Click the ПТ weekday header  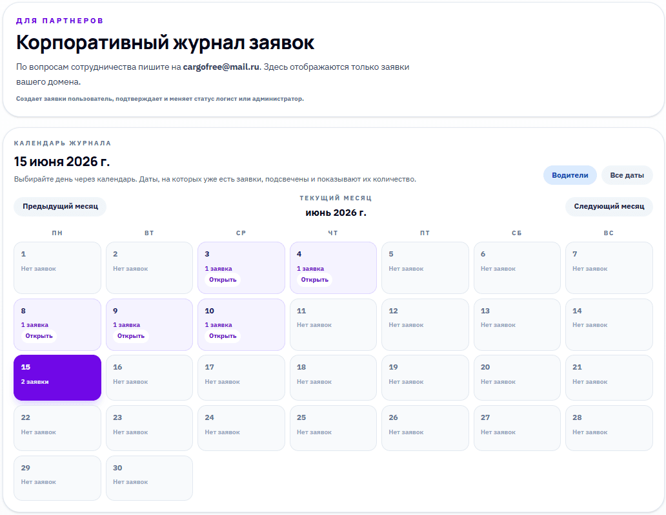click(x=425, y=233)
